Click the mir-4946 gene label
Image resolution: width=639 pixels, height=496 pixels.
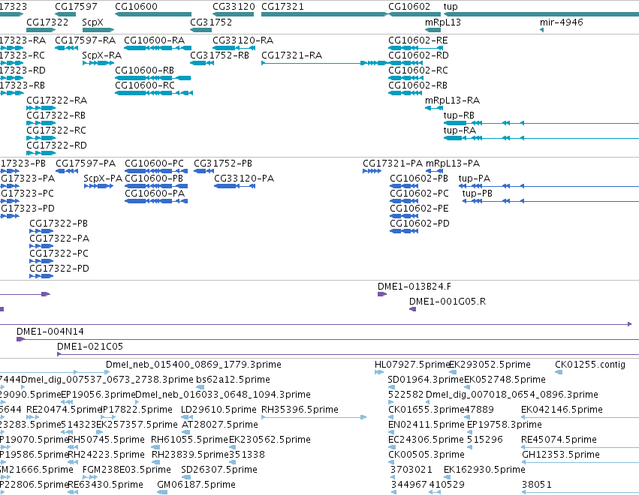tap(561, 23)
